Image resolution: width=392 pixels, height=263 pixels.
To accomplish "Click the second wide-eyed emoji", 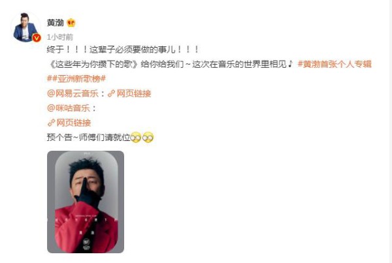I will click(x=148, y=137).
